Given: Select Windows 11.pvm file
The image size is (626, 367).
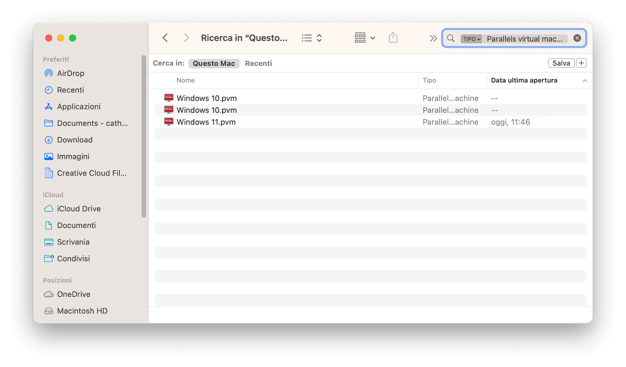Looking at the screenshot, I should pos(371,122).
